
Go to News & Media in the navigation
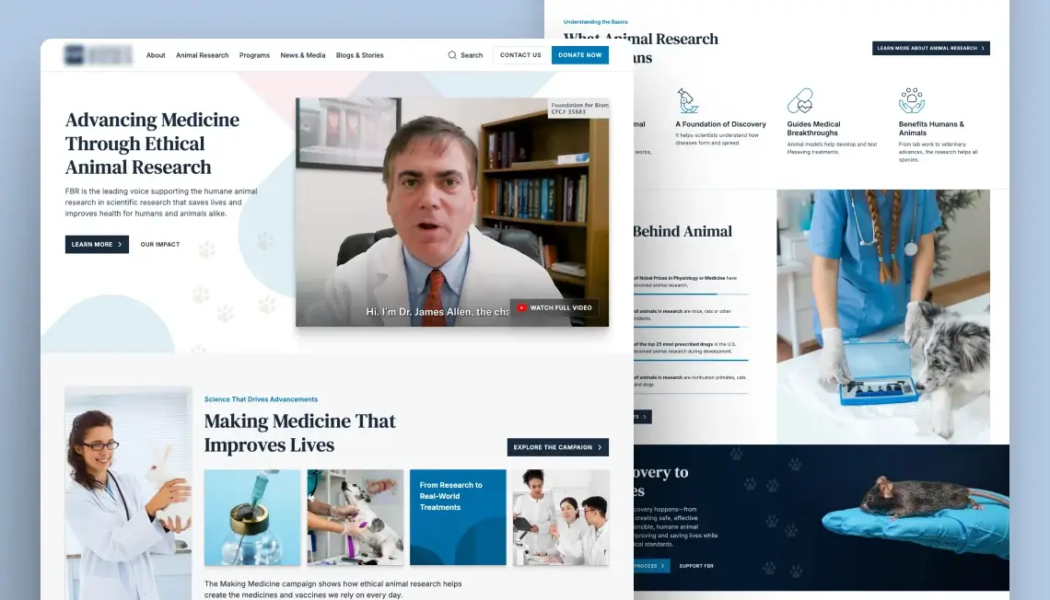pos(303,55)
